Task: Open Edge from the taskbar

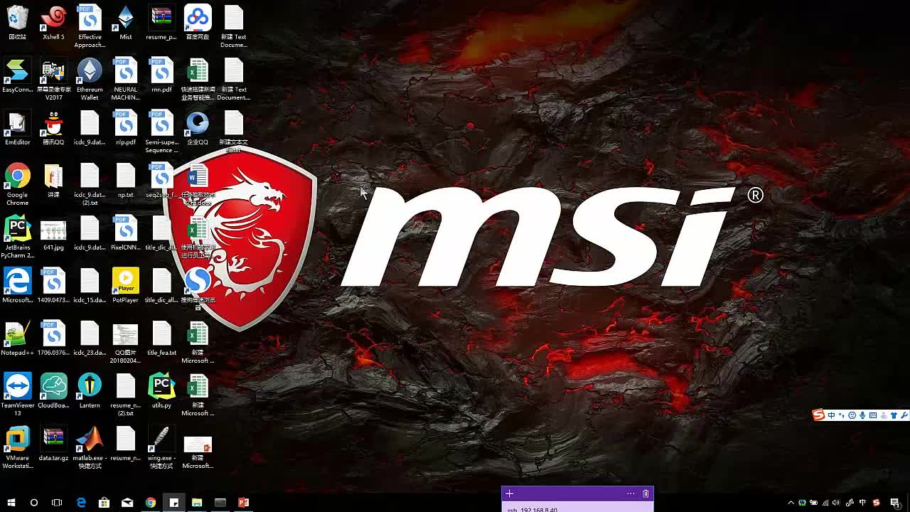Action: point(81,503)
